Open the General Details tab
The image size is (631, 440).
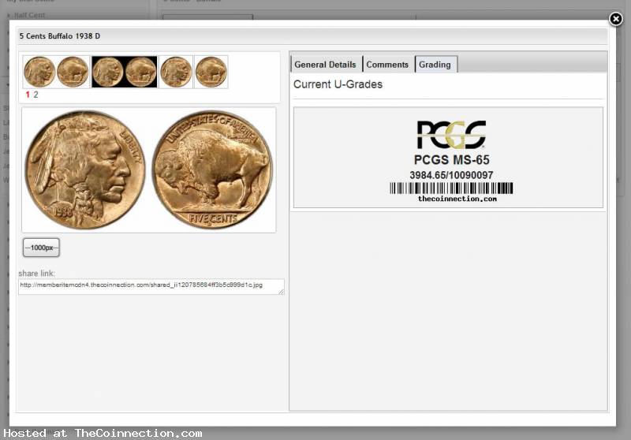pos(325,65)
